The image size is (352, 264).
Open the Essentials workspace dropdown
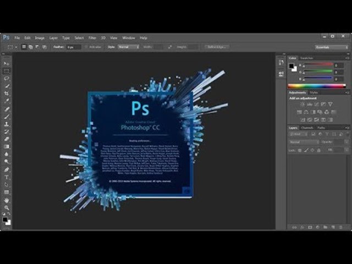pyautogui.click(x=331, y=47)
